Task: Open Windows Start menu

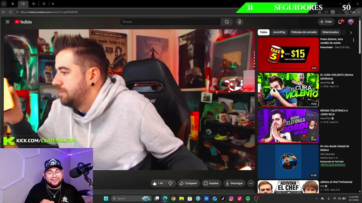Action: tap(106, 198)
